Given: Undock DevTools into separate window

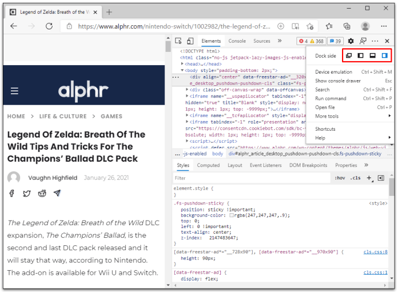Looking at the screenshot, I should 349,55.
